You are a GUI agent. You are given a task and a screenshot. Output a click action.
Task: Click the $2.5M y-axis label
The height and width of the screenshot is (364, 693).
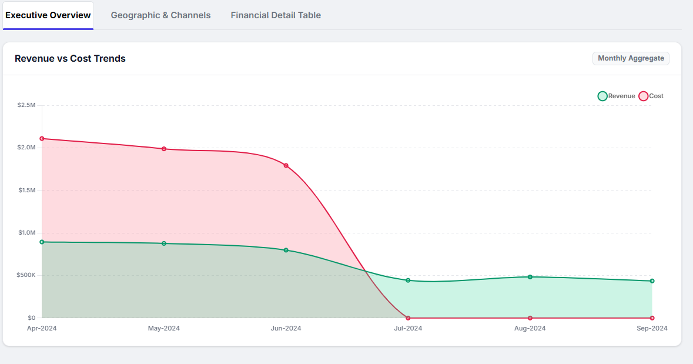pyautogui.click(x=26, y=105)
